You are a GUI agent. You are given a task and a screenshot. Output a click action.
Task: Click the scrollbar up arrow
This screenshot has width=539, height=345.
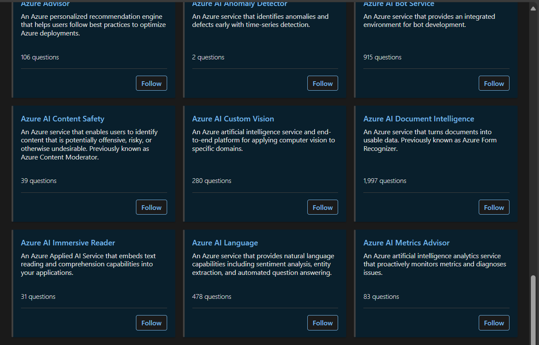point(533,8)
